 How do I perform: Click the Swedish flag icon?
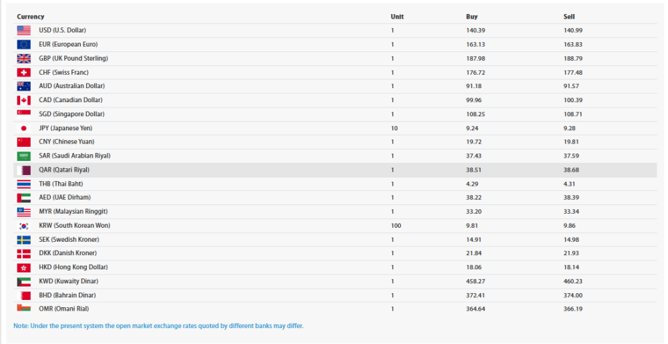pos(23,239)
